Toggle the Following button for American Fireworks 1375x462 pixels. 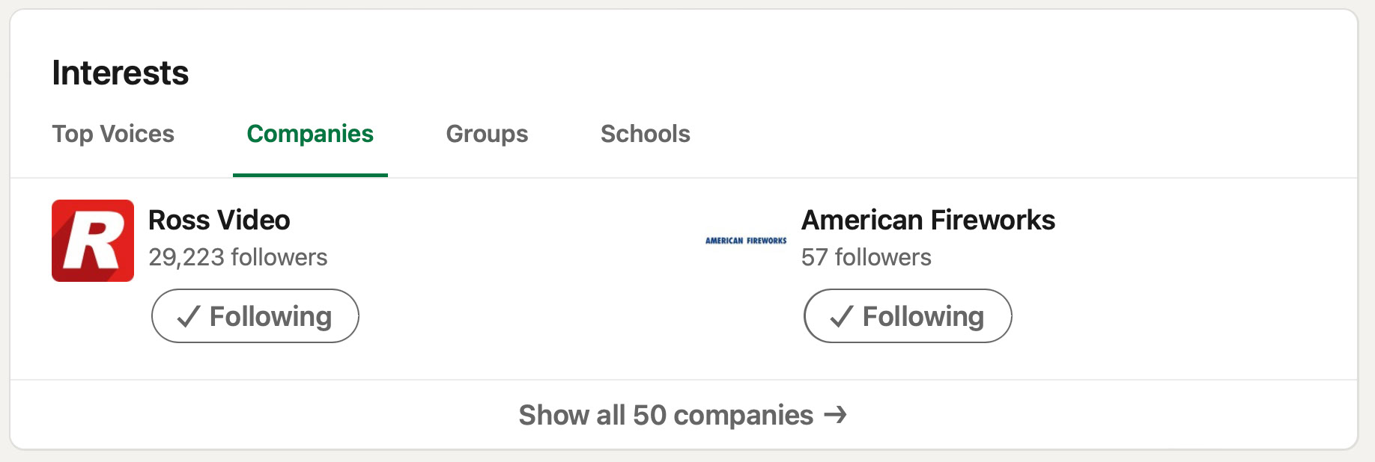tap(908, 316)
